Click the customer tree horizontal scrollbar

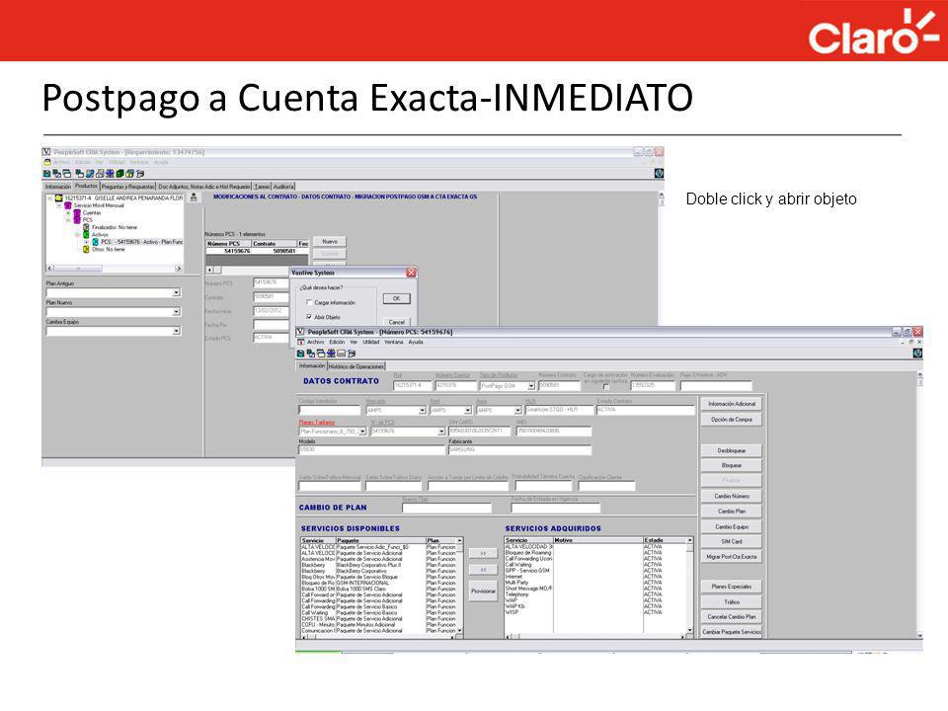pyautogui.click(x=115, y=268)
